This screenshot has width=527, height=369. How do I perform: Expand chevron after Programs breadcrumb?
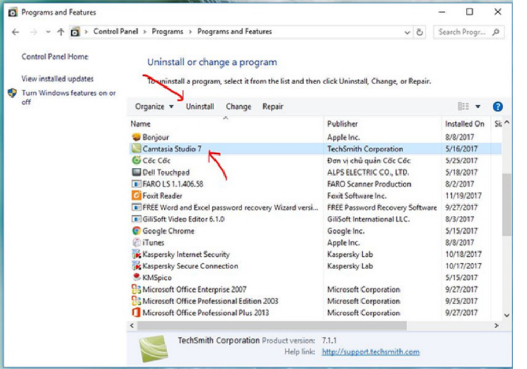190,32
